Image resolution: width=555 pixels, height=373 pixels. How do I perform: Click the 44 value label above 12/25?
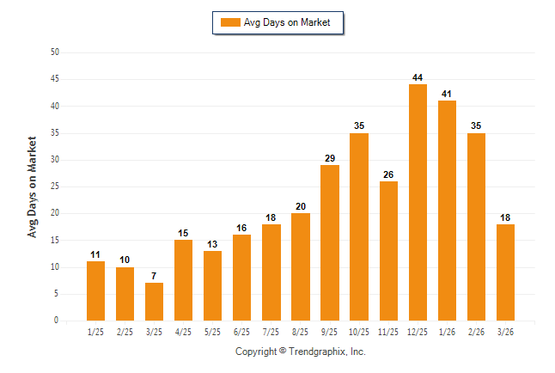[418, 78]
